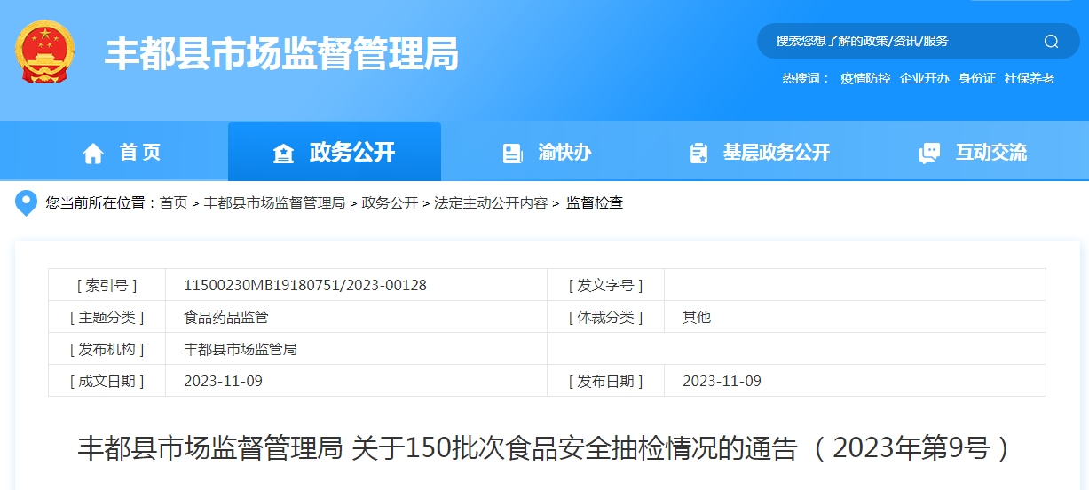Click the 发布日期 date value 2023-11-09
This screenshot has height=490, width=1089.
[x=722, y=381]
